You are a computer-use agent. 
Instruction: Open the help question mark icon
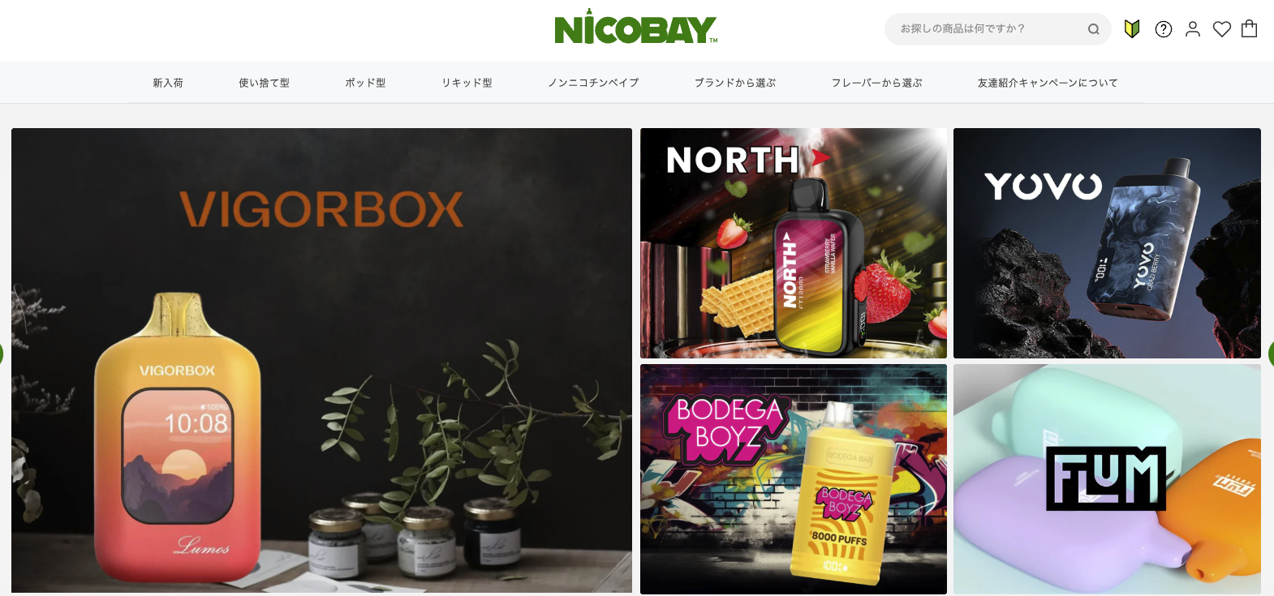(1164, 29)
